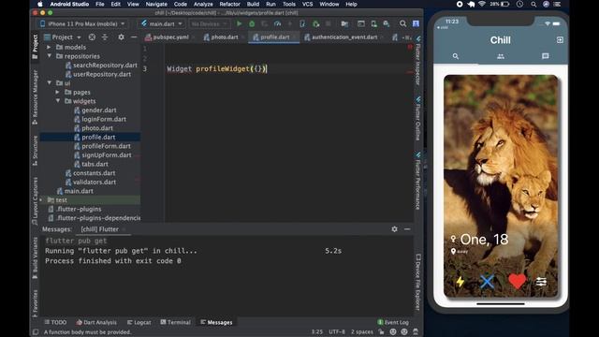Expand the models folder
The width and height of the screenshot is (599, 337).
click(x=49, y=47)
